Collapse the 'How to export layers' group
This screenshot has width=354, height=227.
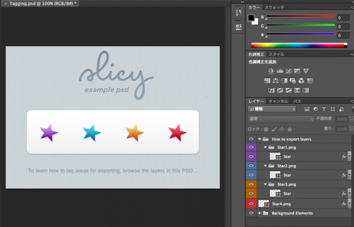point(260,139)
